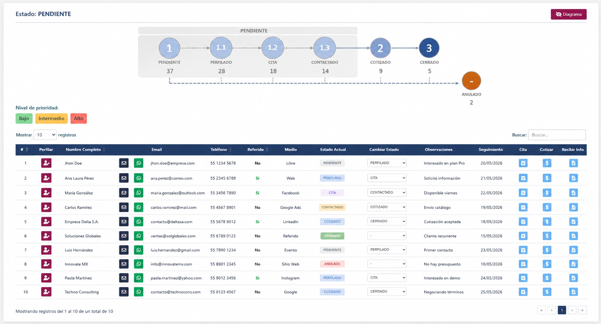The height and width of the screenshot is (324, 601).
Task: Filter by Alto priority red tag
Action: pos(79,119)
